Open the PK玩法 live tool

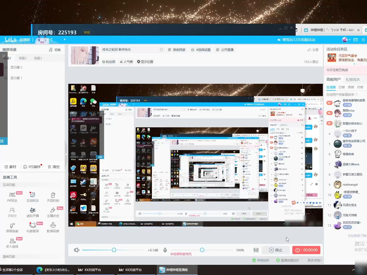(12, 197)
